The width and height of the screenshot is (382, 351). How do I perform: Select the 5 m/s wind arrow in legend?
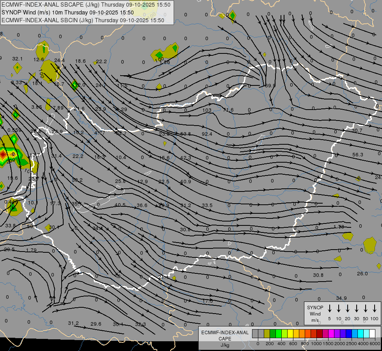point(330,308)
